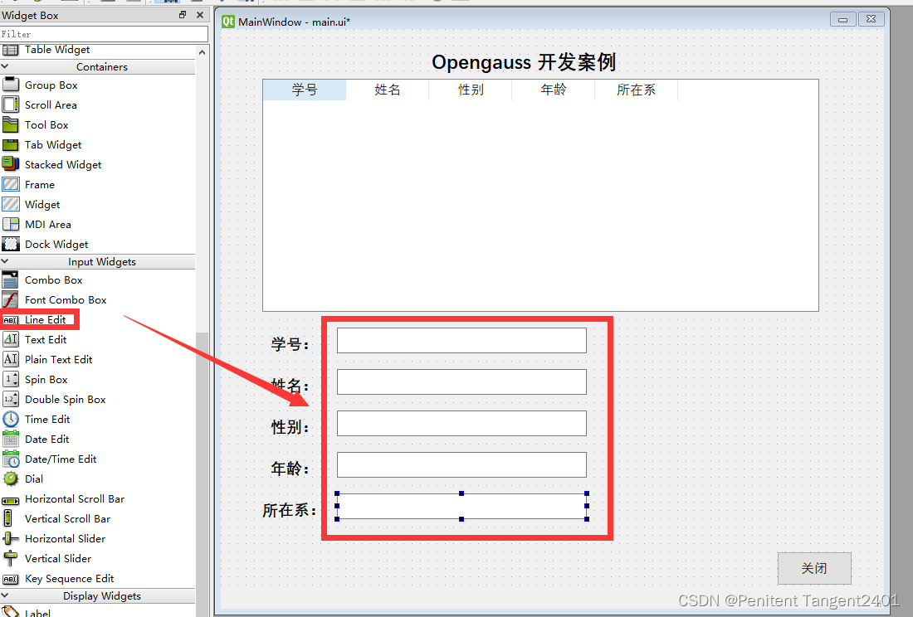Viewport: 913px width, 617px height.
Task: Click the line edit next to 姓名
Action: 461,381
